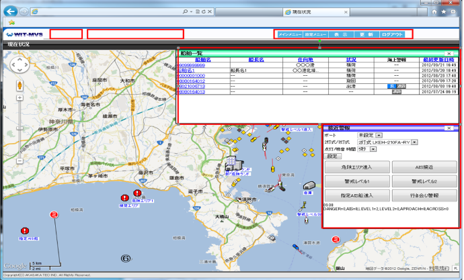Select the yellow ship icon left of 東京湾 label
The height and width of the screenshot is (280, 464).
pyautogui.click(x=273, y=169)
